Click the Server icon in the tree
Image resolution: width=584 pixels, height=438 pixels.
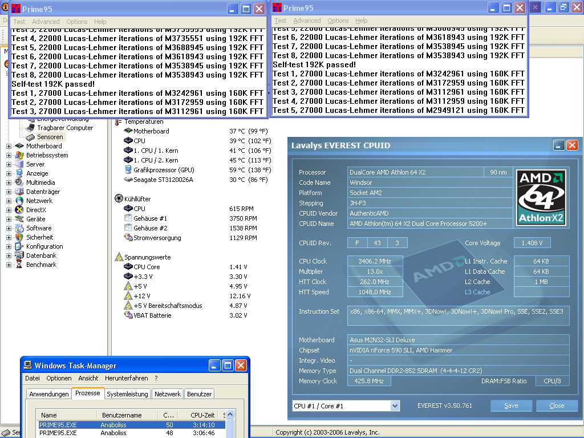coord(19,164)
